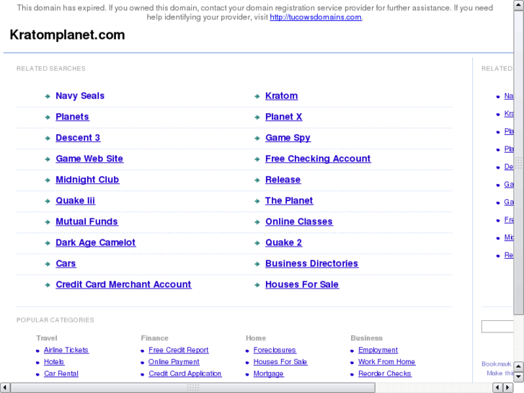Open Free Credit Report link
Image resolution: width=524 pixels, height=393 pixels.
(179, 350)
